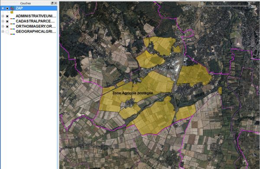
Task: Collapse the ORTHOIMAGERY layer node
Action: (3, 26)
